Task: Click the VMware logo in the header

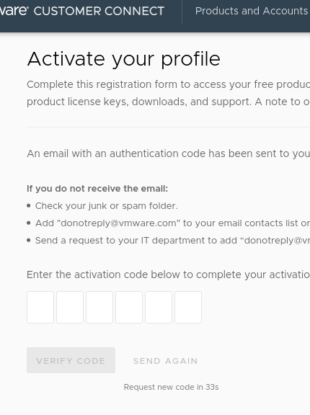Action: 14,11
